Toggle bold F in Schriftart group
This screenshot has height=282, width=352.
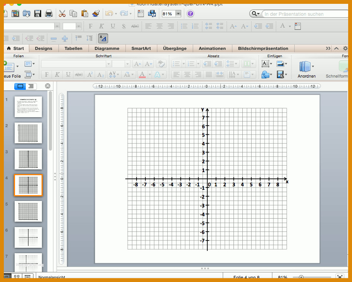coord(47,75)
